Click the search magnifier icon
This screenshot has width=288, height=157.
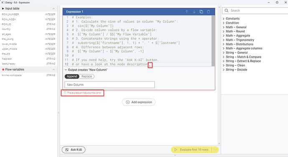[x=227, y=11]
